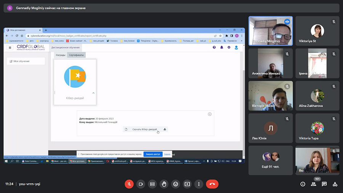Viewport: 343px width, 193px height.
Task: Select Gennadiy Mogilniy's video tile
Action: [271, 31]
